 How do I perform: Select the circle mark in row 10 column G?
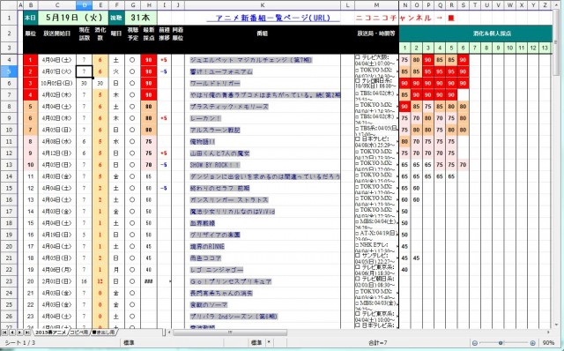pyautogui.click(x=132, y=130)
